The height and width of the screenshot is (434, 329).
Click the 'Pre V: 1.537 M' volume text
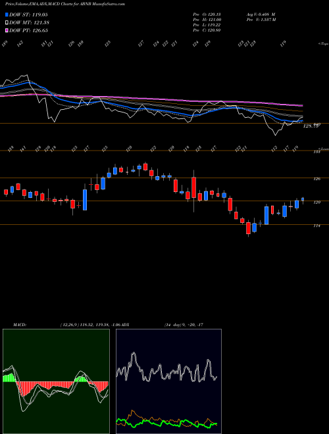[261, 20]
